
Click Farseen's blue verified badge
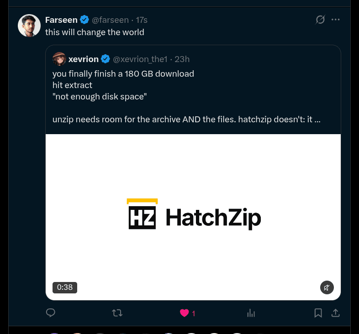84,20
